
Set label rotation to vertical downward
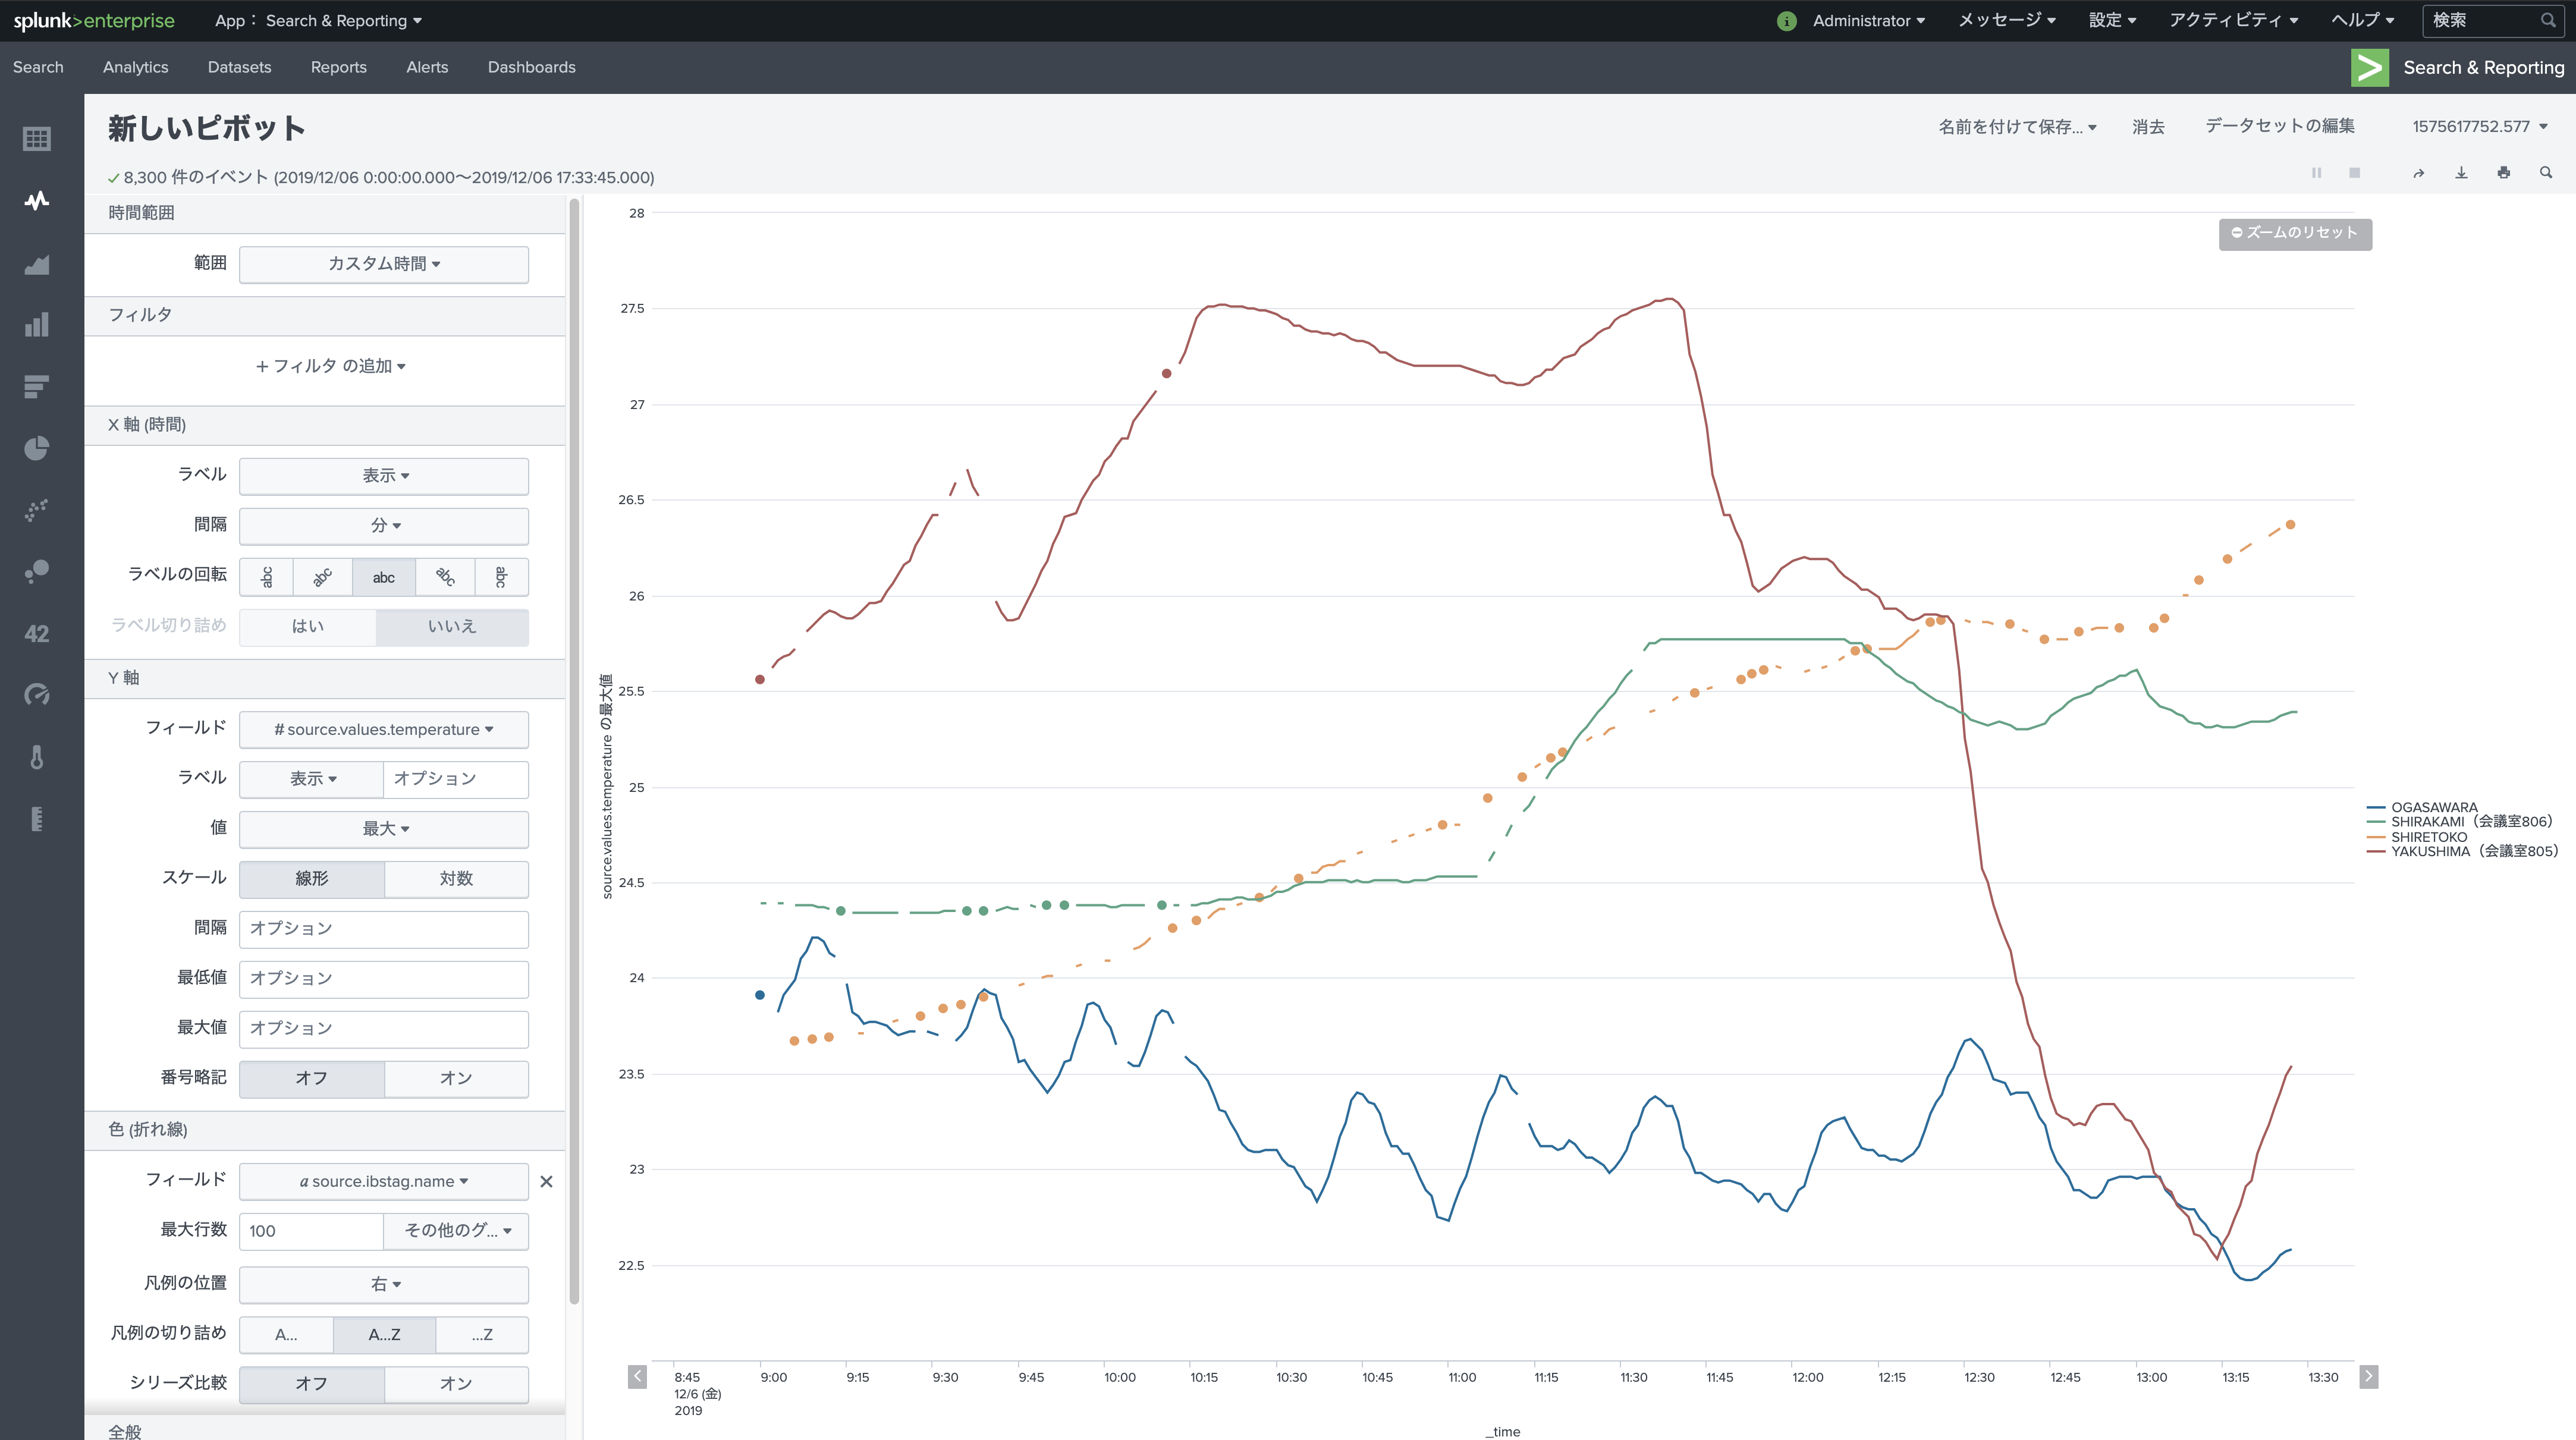click(501, 577)
